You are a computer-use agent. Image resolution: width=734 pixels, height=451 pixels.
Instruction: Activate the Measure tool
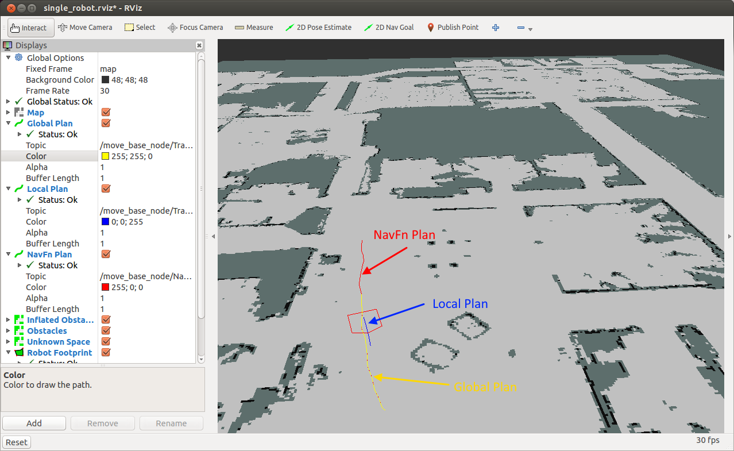(253, 27)
